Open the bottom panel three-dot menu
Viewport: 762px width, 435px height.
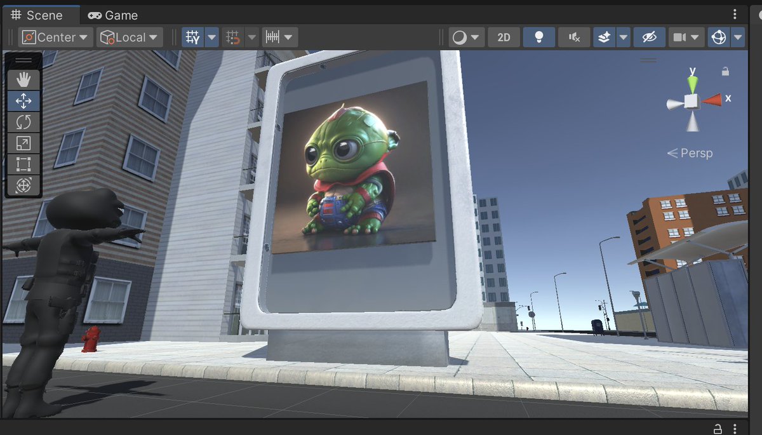(735, 428)
